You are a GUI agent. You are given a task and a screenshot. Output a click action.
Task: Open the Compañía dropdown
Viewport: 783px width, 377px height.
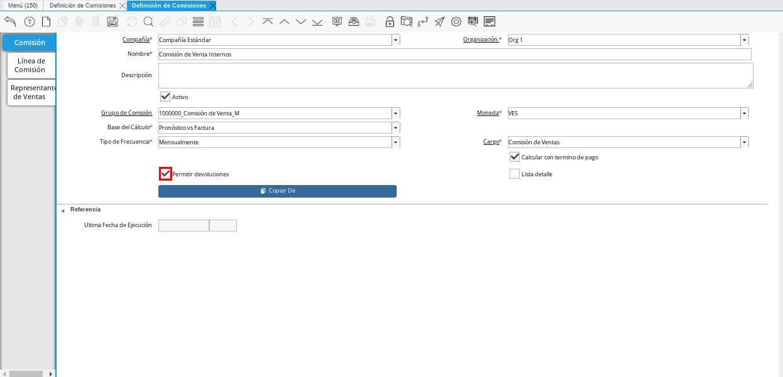coord(395,39)
